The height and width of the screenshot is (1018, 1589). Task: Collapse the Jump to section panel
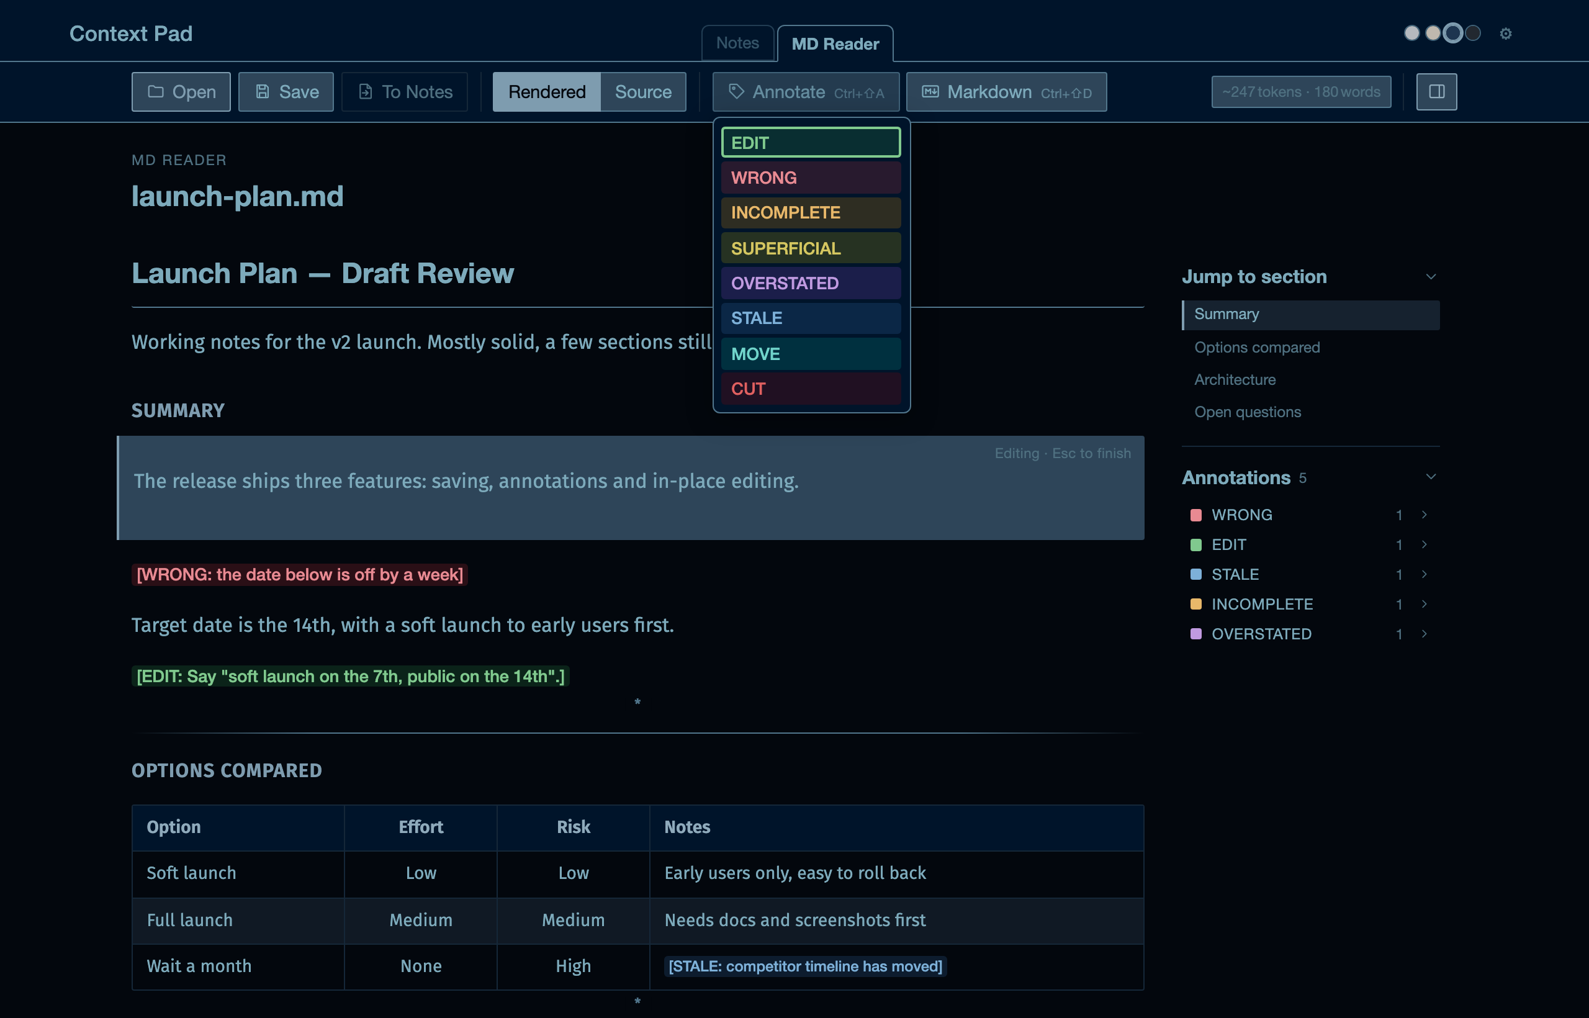pos(1430,277)
